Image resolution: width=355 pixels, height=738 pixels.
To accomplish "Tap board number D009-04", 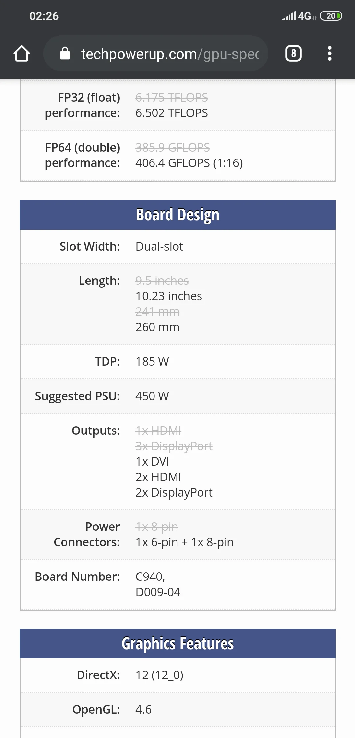I will pyautogui.click(x=158, y=592).
